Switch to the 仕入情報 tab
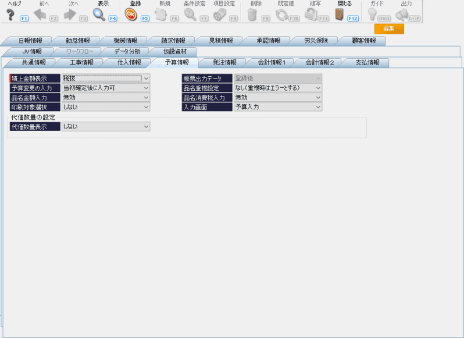This screenshot has height=338, width=464. coord(129,62)
